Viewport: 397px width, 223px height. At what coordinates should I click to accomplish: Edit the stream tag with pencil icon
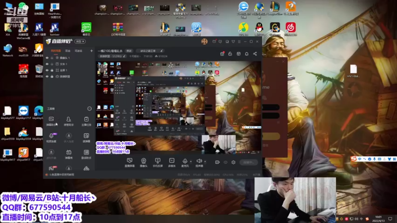click(x=162, y=51)
